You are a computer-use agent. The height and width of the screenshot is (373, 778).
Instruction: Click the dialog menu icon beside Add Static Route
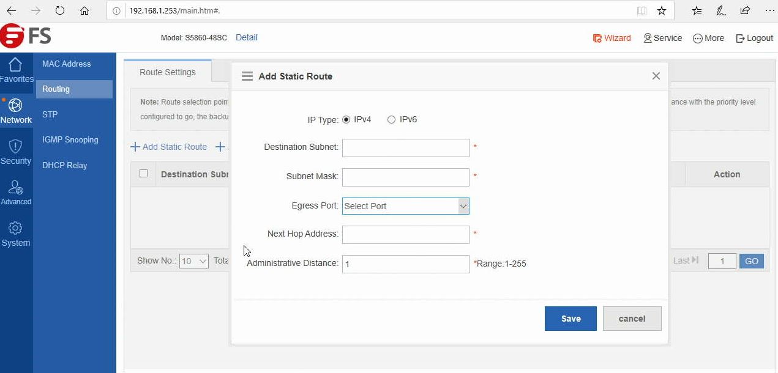(x=247, y=76)
